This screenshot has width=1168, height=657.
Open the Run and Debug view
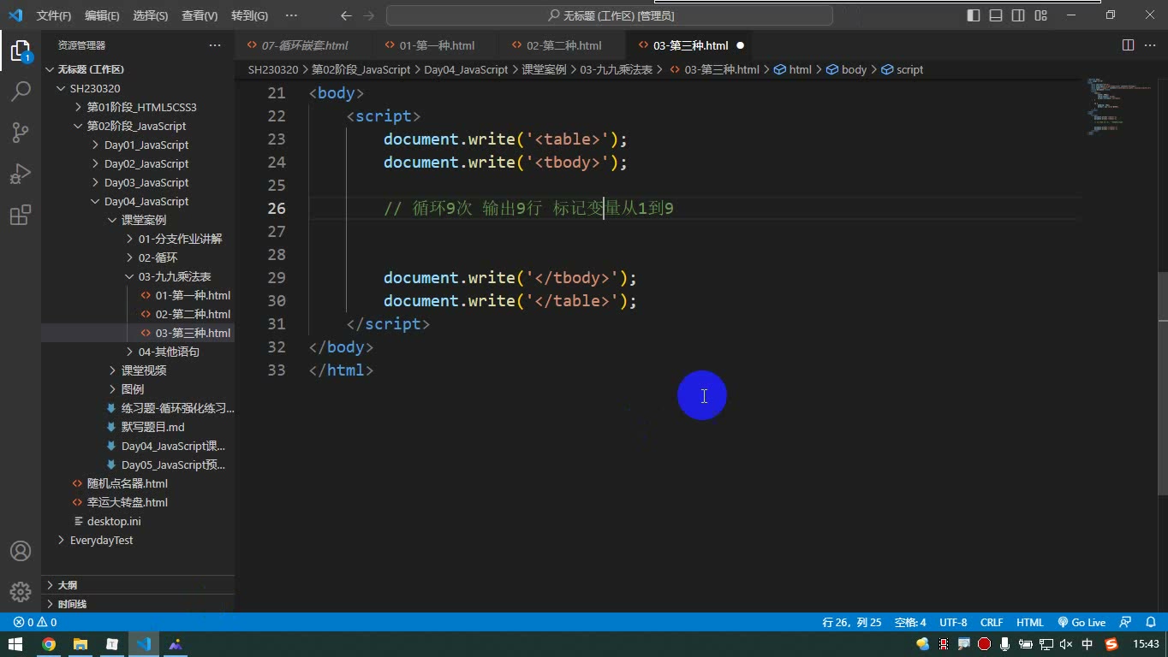point(20,174)
